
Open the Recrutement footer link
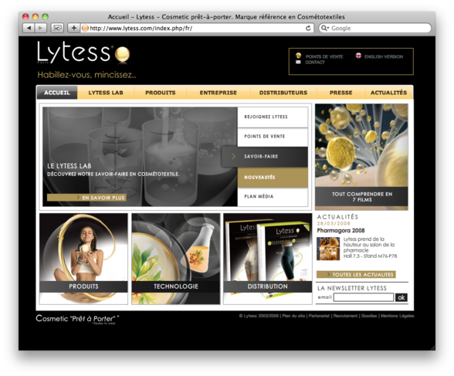pyautogui.click(x=345, y=316)
